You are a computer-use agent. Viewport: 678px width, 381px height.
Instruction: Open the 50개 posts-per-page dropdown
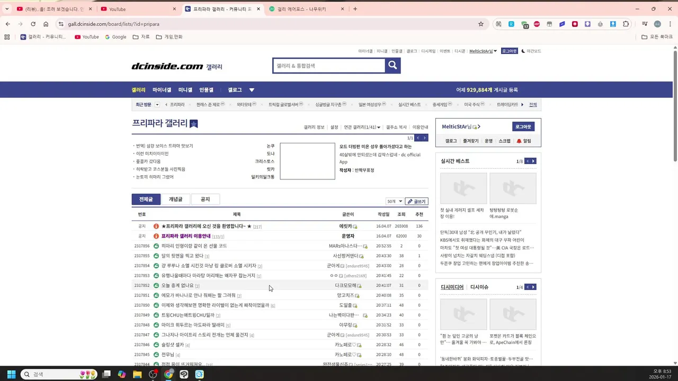[394, 202]
